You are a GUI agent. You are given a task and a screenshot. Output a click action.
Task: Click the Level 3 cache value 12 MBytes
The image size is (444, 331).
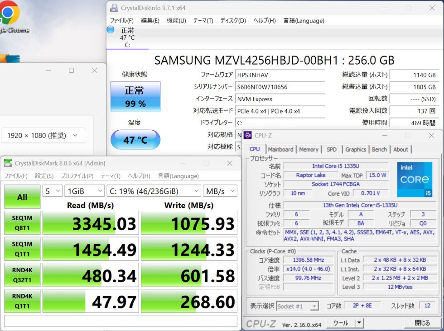(x=400, y=287)
